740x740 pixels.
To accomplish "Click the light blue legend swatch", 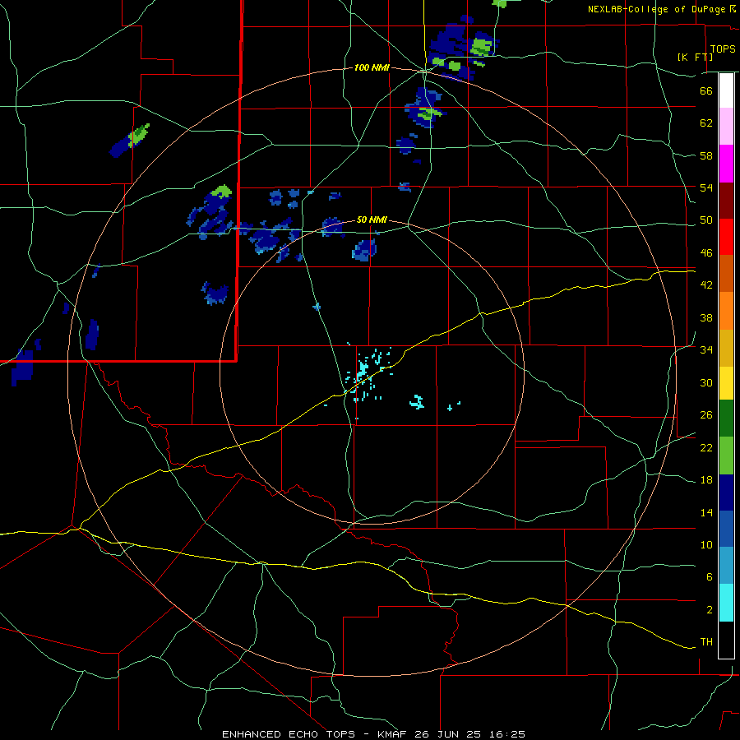I will 726,565.
